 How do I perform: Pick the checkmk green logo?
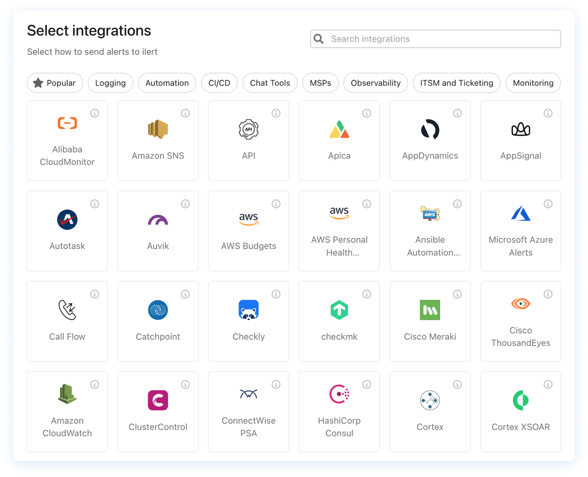tap(339, 310)
